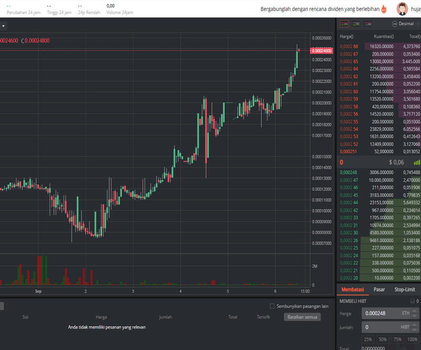Select sell order at price 0,0002 54
Image resolution: width=421 pixels, height=350 pixels.
coord(379,129)
